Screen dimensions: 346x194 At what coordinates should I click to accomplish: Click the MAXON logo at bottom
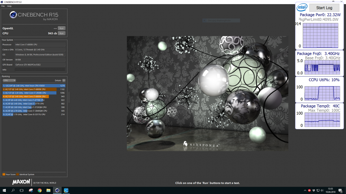point(21,182)
